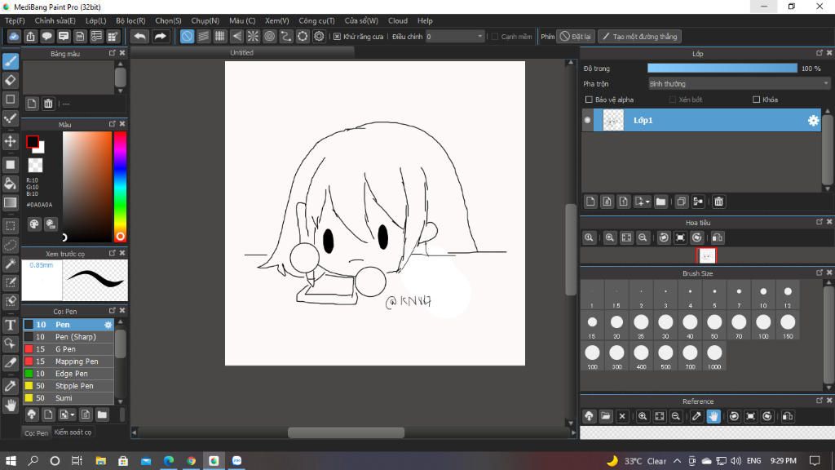Open snap settings gear
835x470 pixels.
(319, 36)
